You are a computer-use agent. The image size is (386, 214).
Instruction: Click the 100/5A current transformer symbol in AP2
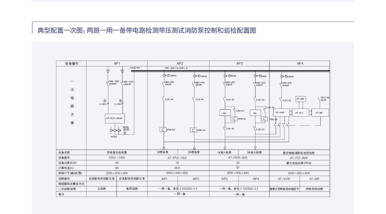point(164,75)
